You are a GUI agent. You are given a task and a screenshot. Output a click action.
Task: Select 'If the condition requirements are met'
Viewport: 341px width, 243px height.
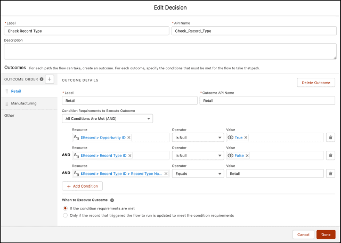(x=66, y=208)
